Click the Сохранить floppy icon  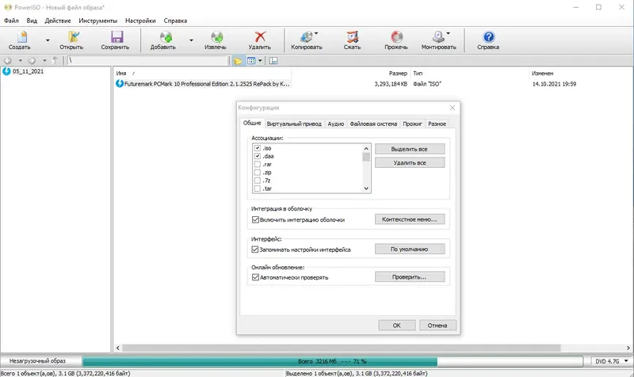[116, 36]
